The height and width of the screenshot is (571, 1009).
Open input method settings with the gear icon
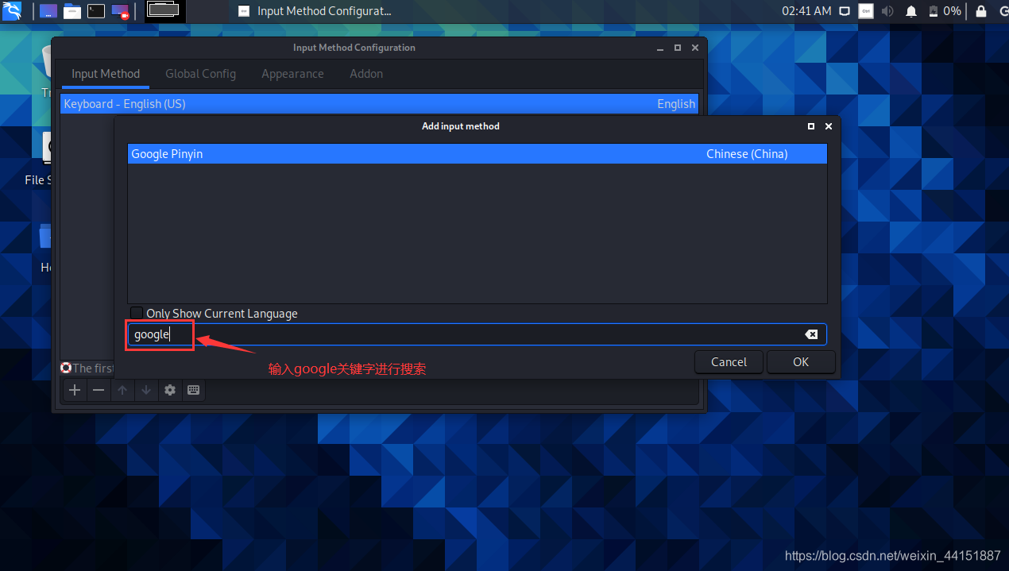click(170, 390)
